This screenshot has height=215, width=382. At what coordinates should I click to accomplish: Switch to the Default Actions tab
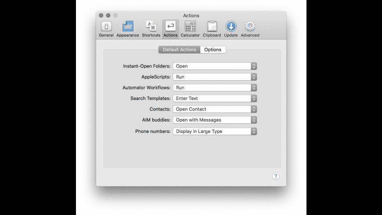coord(179,50)
